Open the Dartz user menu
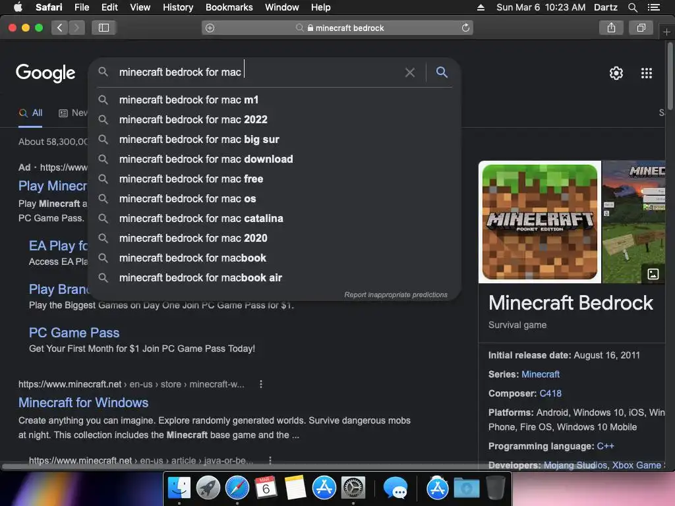The width and height of the screenshot is (675, 506). (605, 7)
